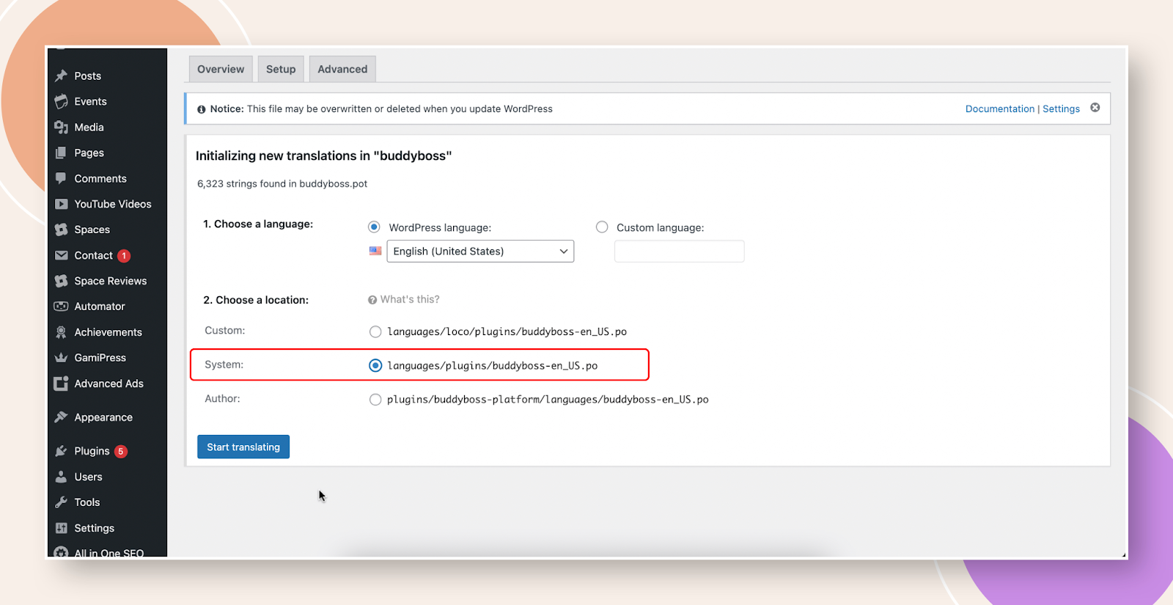
Task: Click the Posts pushpin icon
Action: pos(62,76)
